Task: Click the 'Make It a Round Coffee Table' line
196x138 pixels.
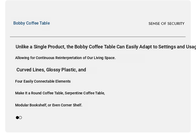Action: pos(60,93)
